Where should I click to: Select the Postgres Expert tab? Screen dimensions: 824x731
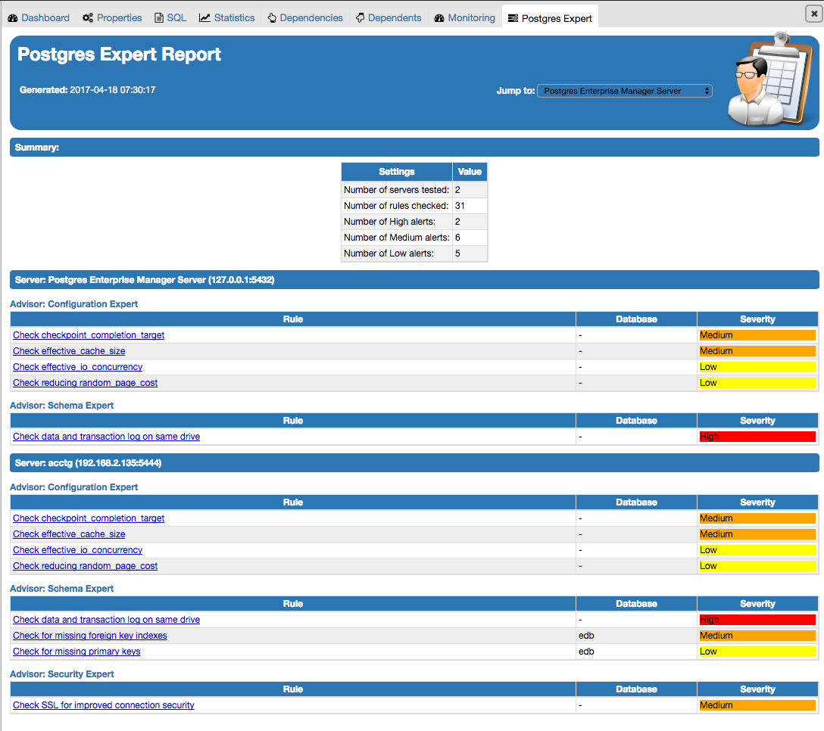coord(550,18)
